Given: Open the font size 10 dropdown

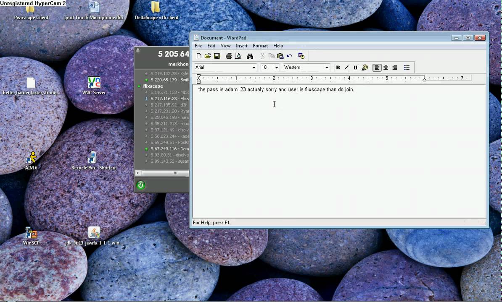Looking at the screenshot, I should pos(277,68).
